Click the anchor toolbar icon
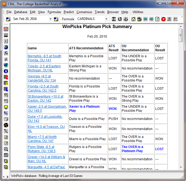Image resolution: width=186 pixels, height=181 pixels. pos(126,19)
